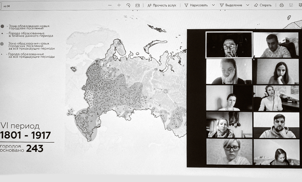Screen dimensions: 302x182
Task: Click the bottom-right participant video tile
Action: 276,152
